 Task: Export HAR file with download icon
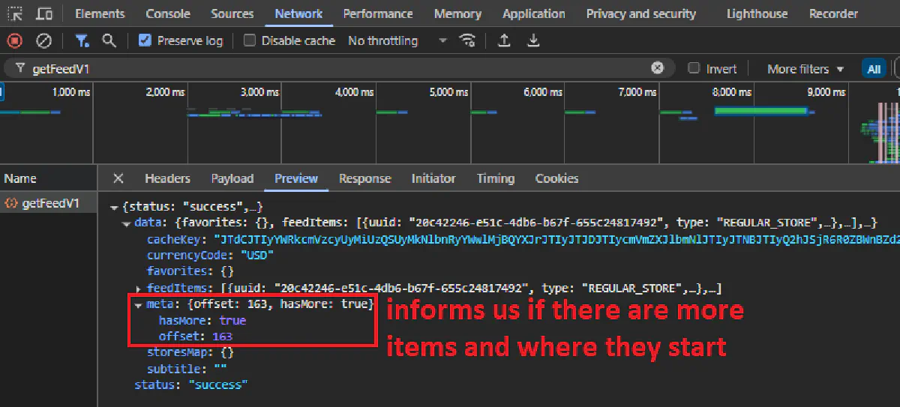(x=533, y=40)
